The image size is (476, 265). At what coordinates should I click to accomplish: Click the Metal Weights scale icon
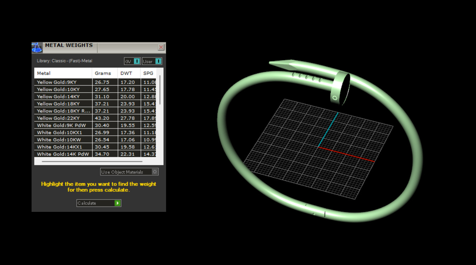pos(37,48)
